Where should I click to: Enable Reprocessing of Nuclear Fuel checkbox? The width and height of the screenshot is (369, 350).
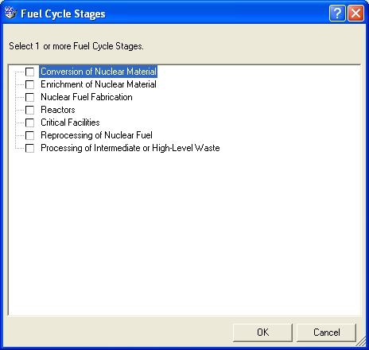pyautogui.click(x=29, y=135)
